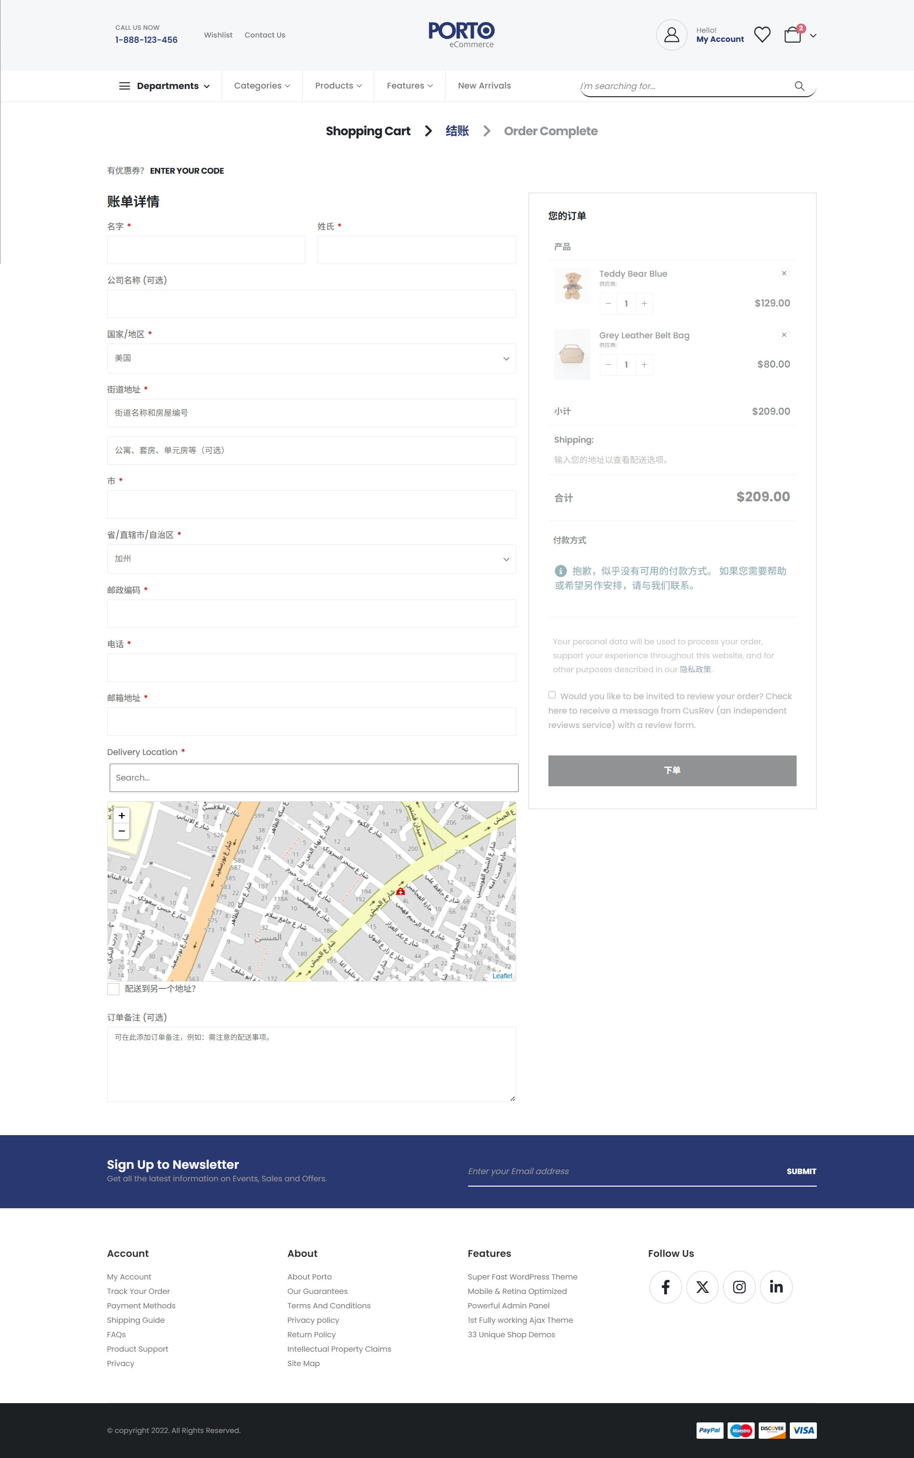The height and width of the screenshot is (1458, 914).
Task: Open the Facebook social link
Action: coord(665,1287)
